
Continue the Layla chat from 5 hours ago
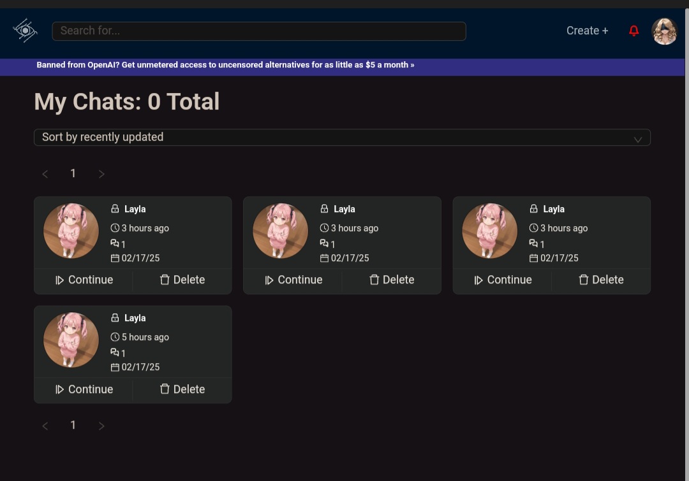84,389
